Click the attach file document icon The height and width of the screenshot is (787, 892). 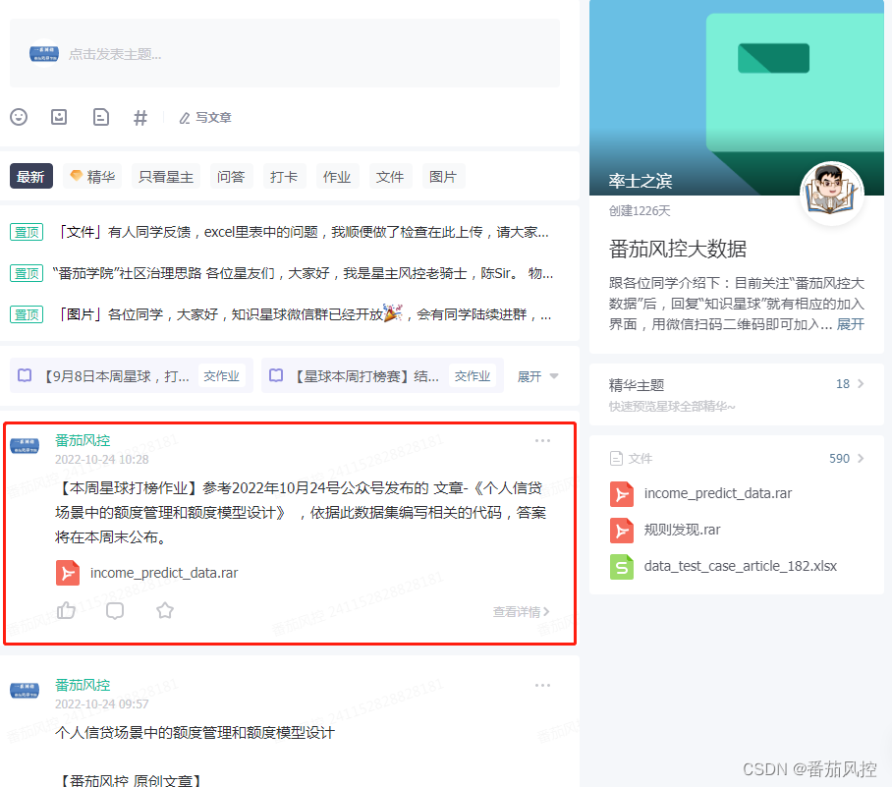(x=100, y=117)
